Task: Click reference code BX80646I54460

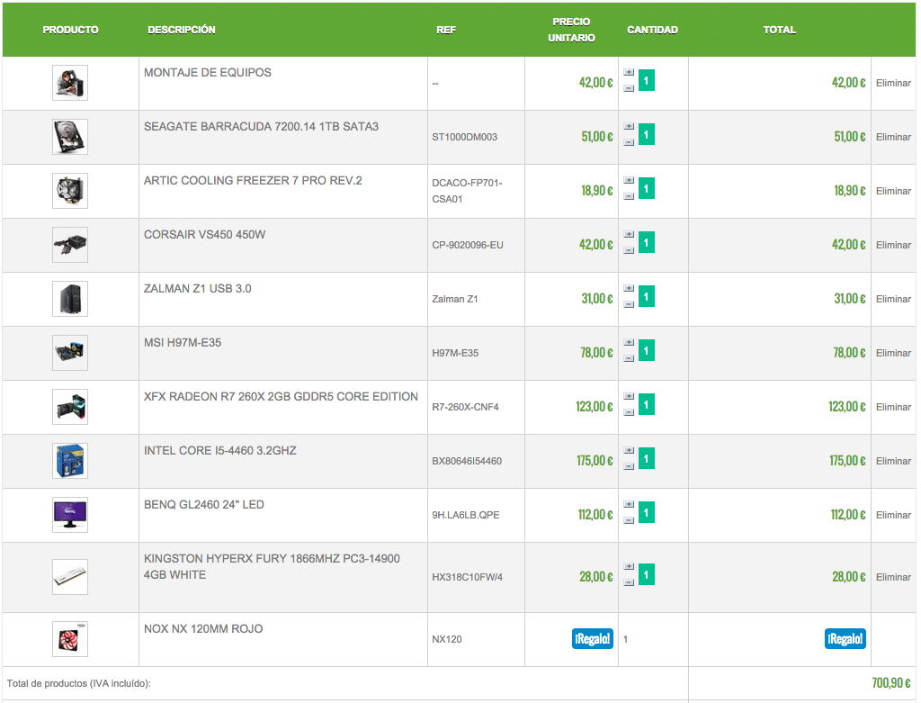Action: pos(467,462)
